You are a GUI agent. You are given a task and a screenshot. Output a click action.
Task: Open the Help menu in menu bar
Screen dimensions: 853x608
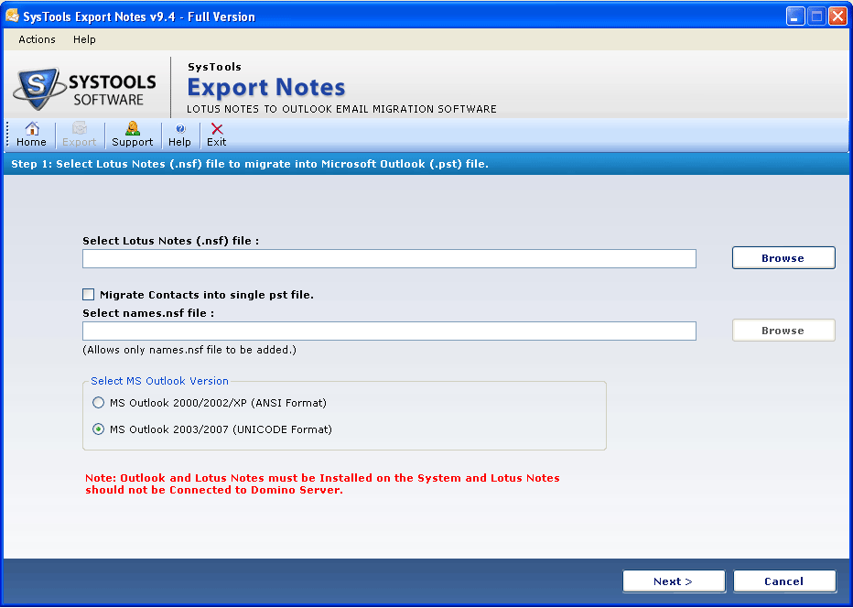84,39
